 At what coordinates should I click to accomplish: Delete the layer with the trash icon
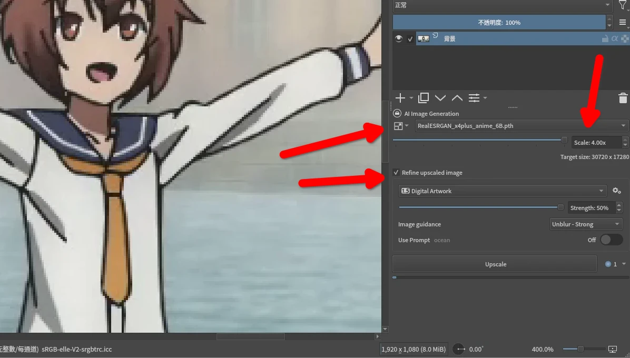623,98
